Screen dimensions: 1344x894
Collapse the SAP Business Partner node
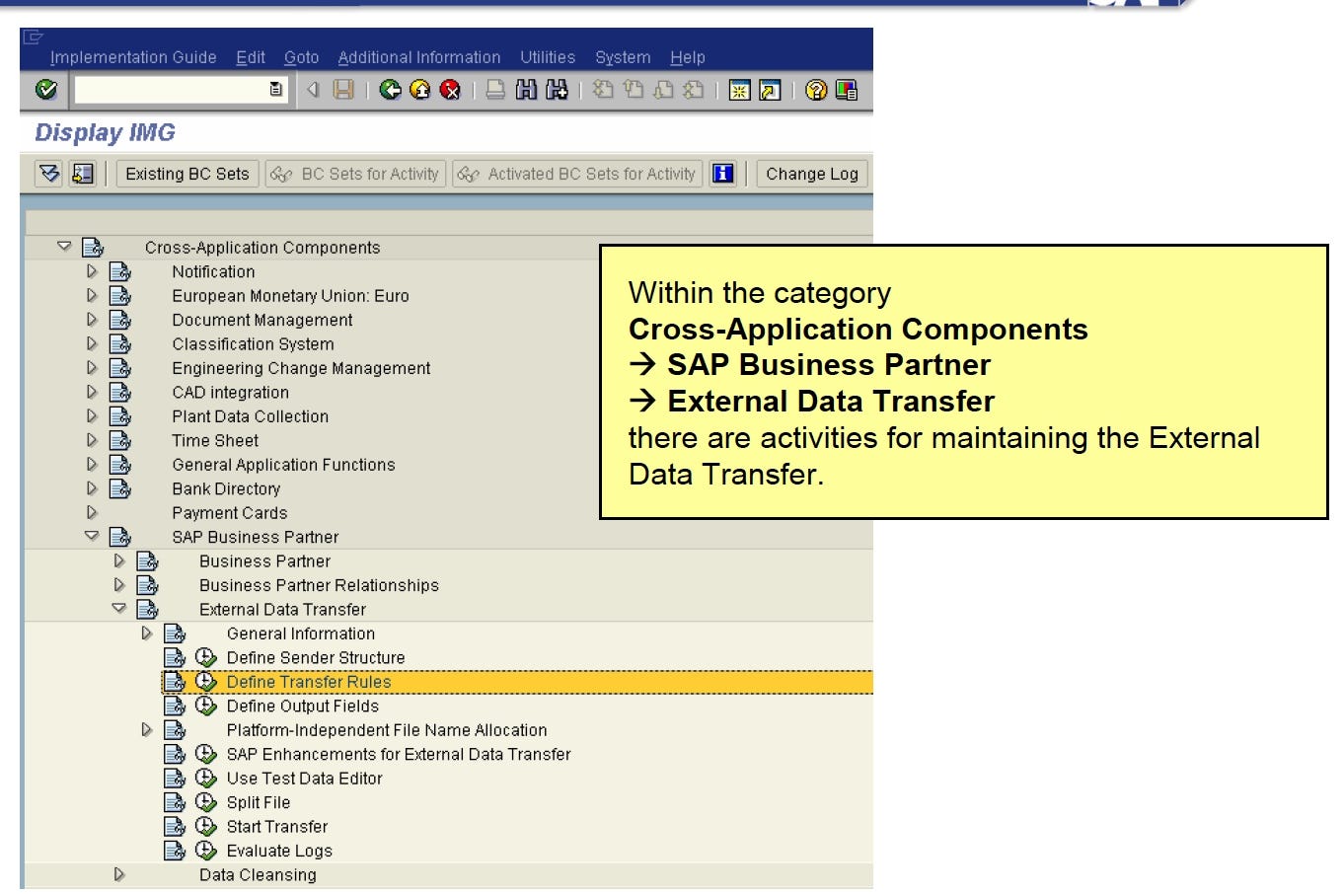pyautogui.click(x=92, y=536)
